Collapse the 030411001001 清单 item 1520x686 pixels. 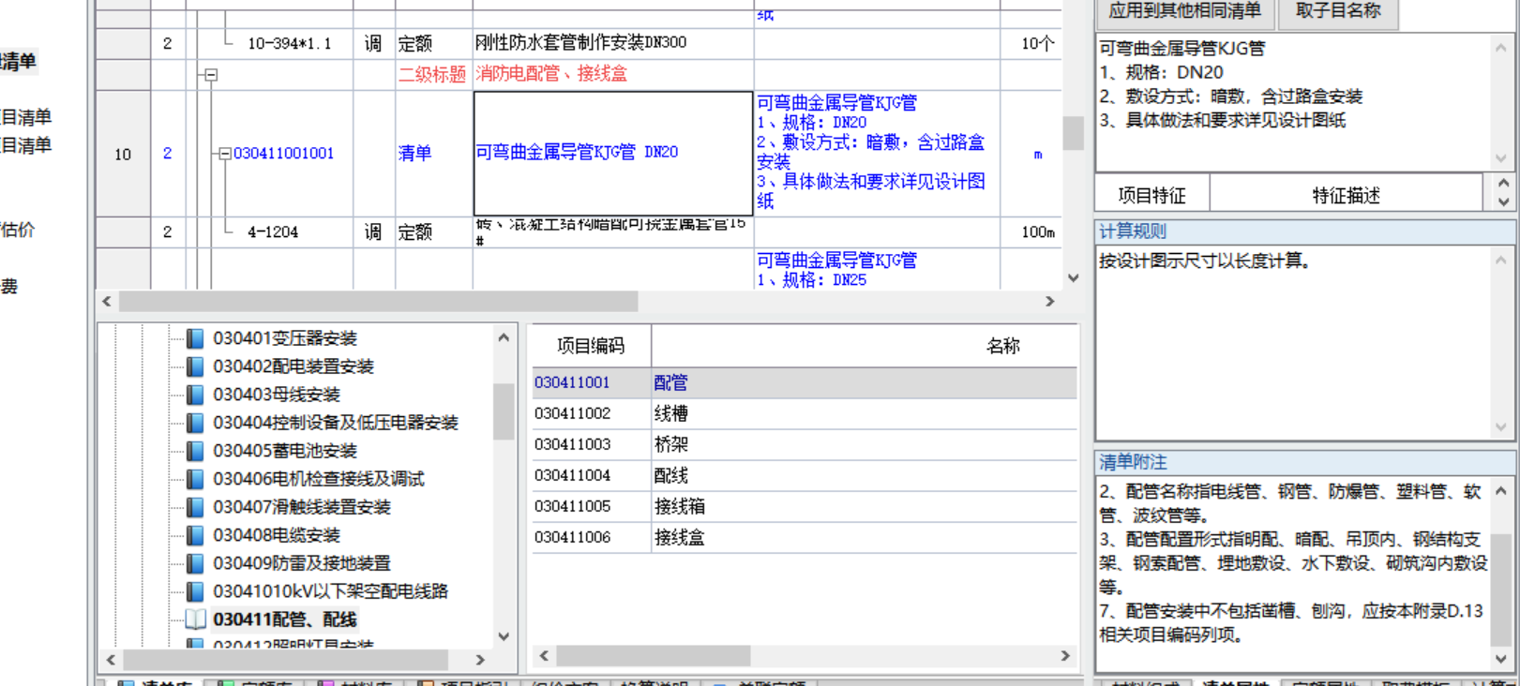(224, 154)
